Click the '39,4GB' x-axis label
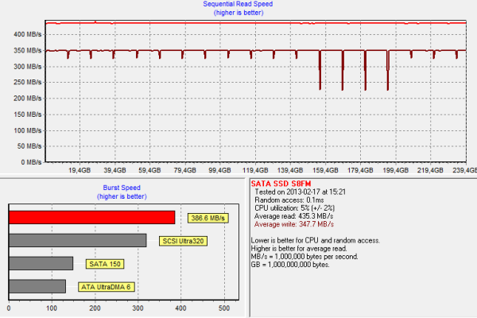Screen dimensions: 477x318 [114, 170]
